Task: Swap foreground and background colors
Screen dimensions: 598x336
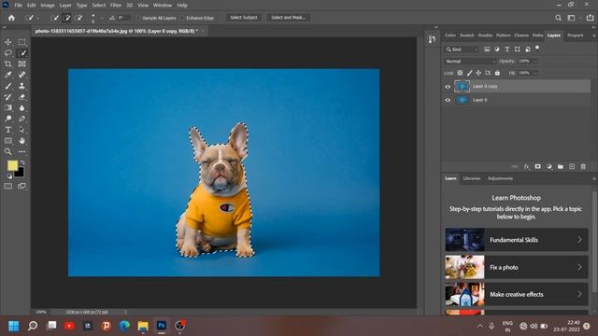Action: tap(22, 162)
